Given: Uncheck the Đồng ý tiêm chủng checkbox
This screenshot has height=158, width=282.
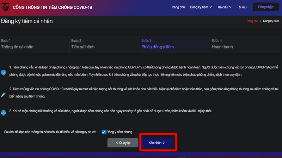Looking at the screenshot, I should coord(104,132).
